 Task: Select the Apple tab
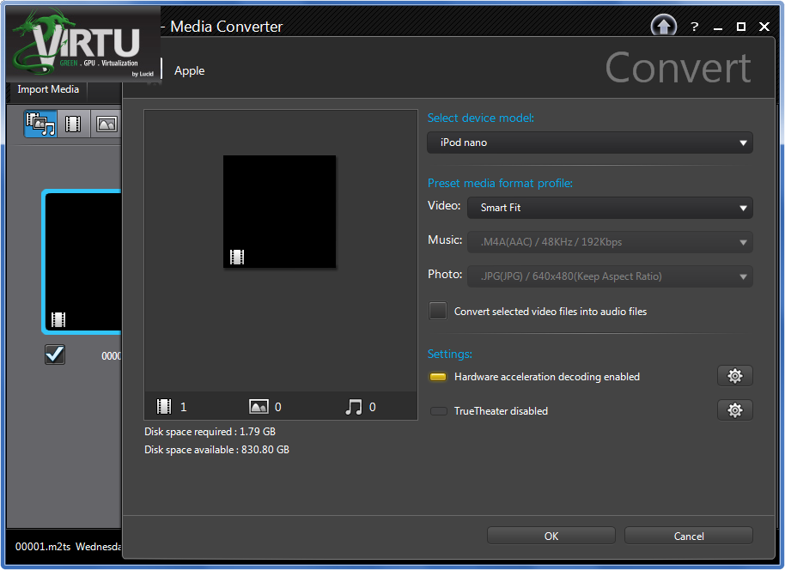tap(189, 70)
